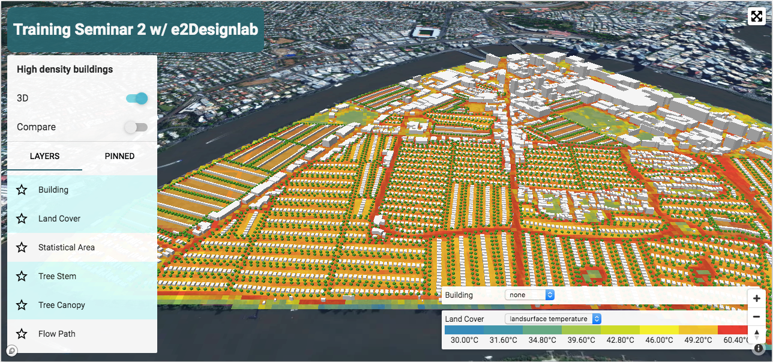Click the Land Cover legend label
The image size is (773, 362).
coord(464,319)
